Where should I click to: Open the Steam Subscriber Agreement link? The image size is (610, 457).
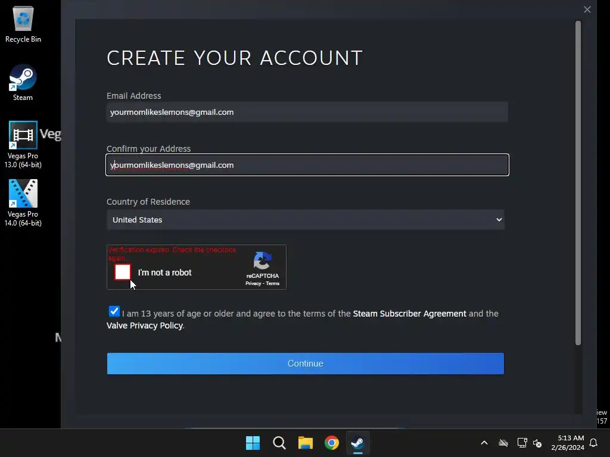[x=409, y=314]
